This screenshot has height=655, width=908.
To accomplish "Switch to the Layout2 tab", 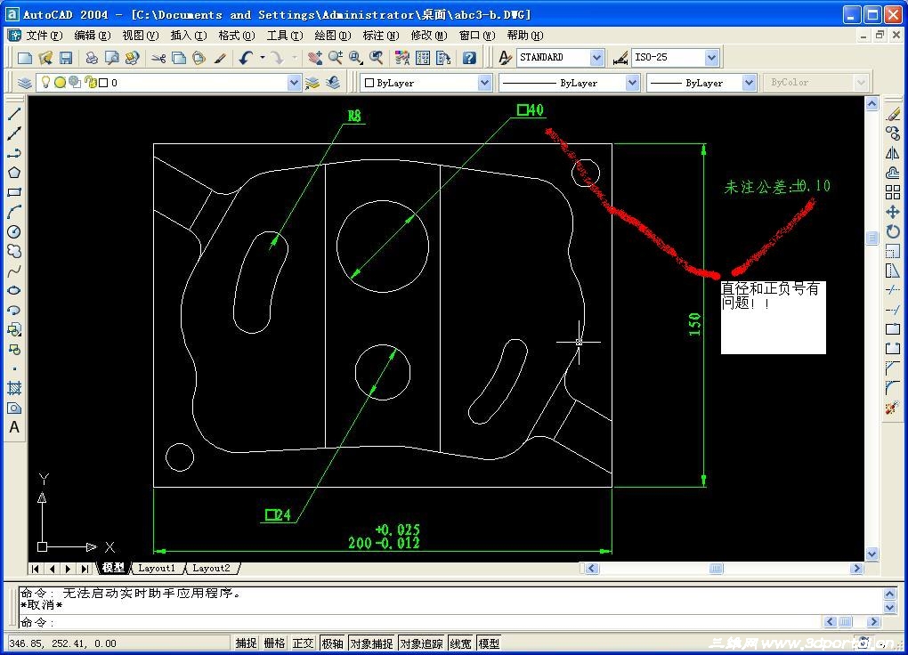I will coord(211,568).
